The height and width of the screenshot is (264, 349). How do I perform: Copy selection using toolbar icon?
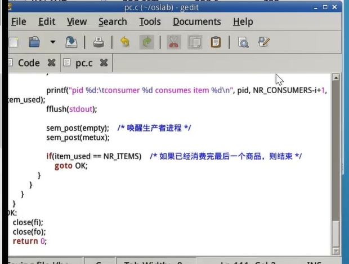click(x=195, y=42)
